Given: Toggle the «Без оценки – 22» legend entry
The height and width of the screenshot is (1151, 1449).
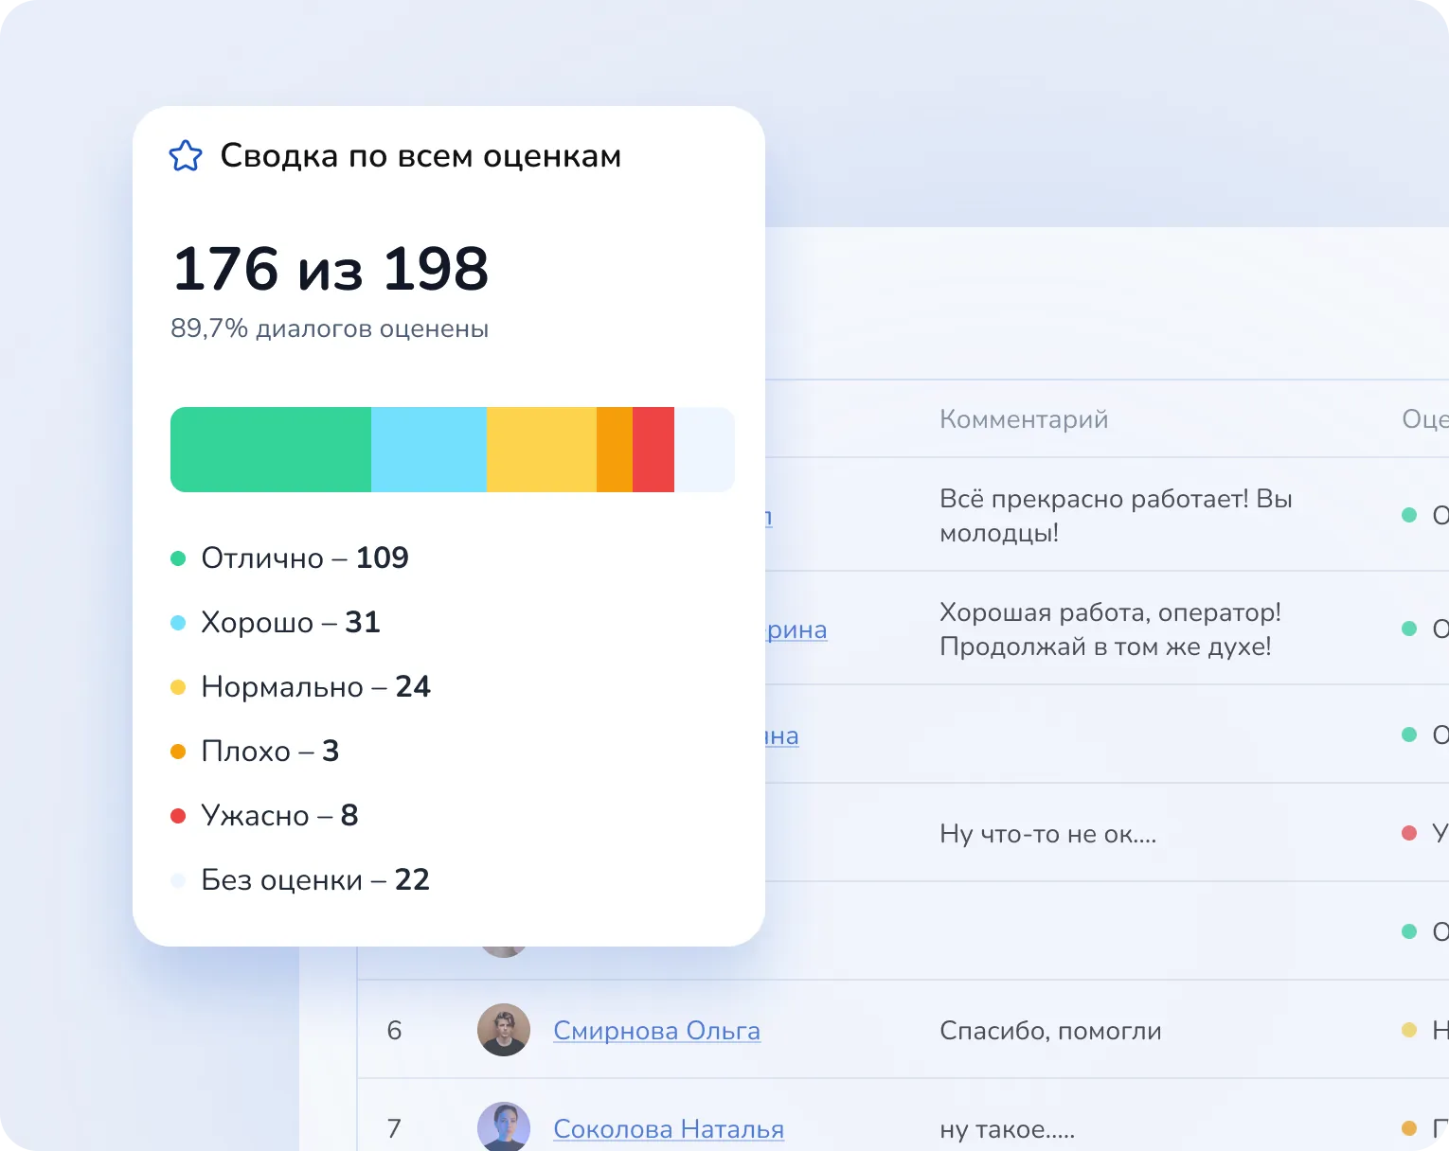Looking at the screenshot, I should pos(314,879).
